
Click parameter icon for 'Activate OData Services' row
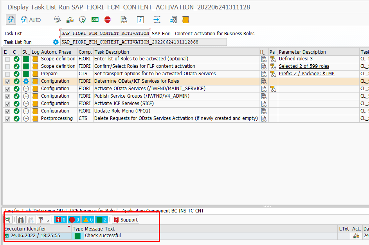tap(273, 89)
